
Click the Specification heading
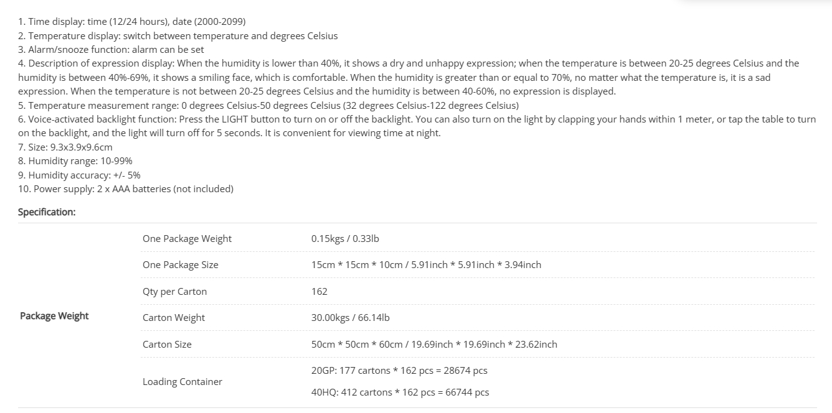(x=47, y=212)
